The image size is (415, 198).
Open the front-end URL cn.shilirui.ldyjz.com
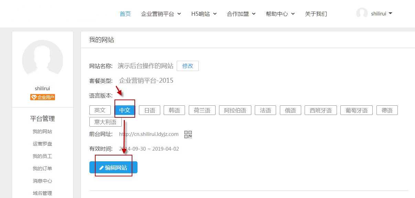(149, 134)
